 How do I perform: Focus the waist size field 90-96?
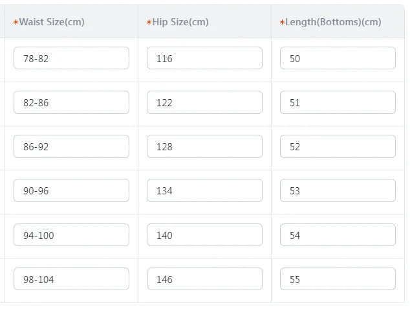point(71,190)
